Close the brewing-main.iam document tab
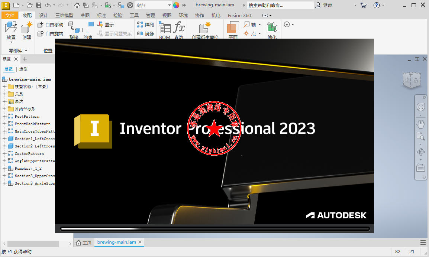This screenshot has width=429, height=257. click(x=140, y=242)
